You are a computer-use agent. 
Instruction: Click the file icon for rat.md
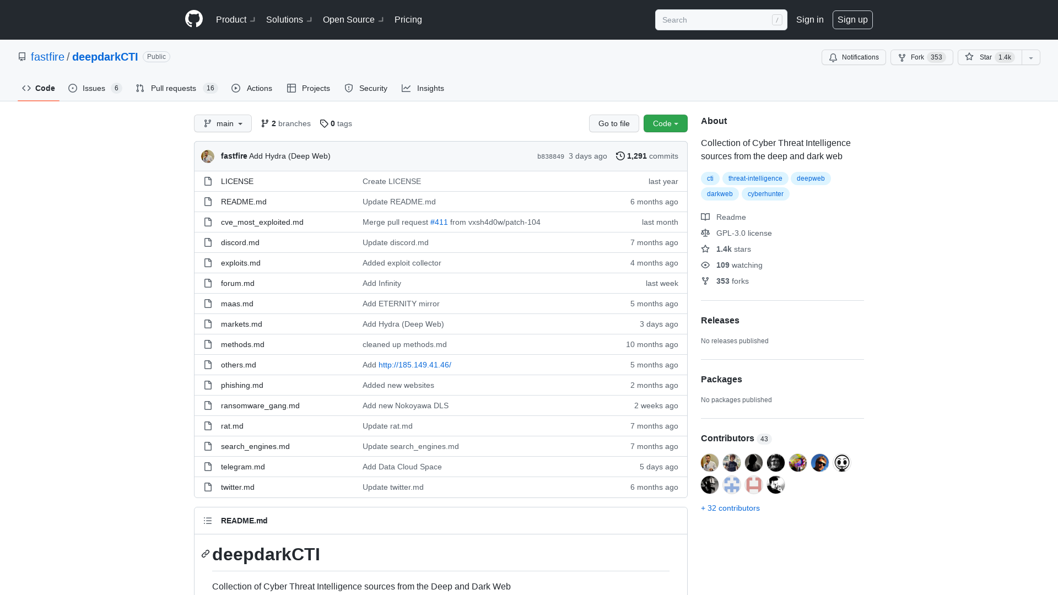pos(208,426)
